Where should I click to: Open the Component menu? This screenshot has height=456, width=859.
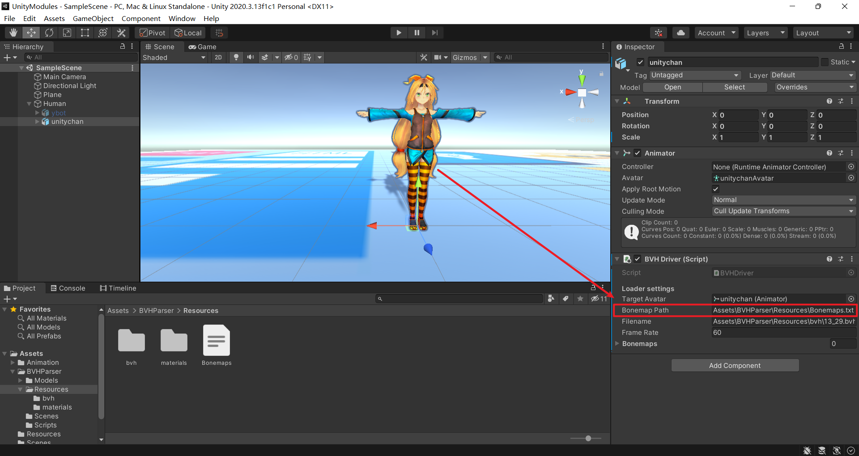[141, 18]
